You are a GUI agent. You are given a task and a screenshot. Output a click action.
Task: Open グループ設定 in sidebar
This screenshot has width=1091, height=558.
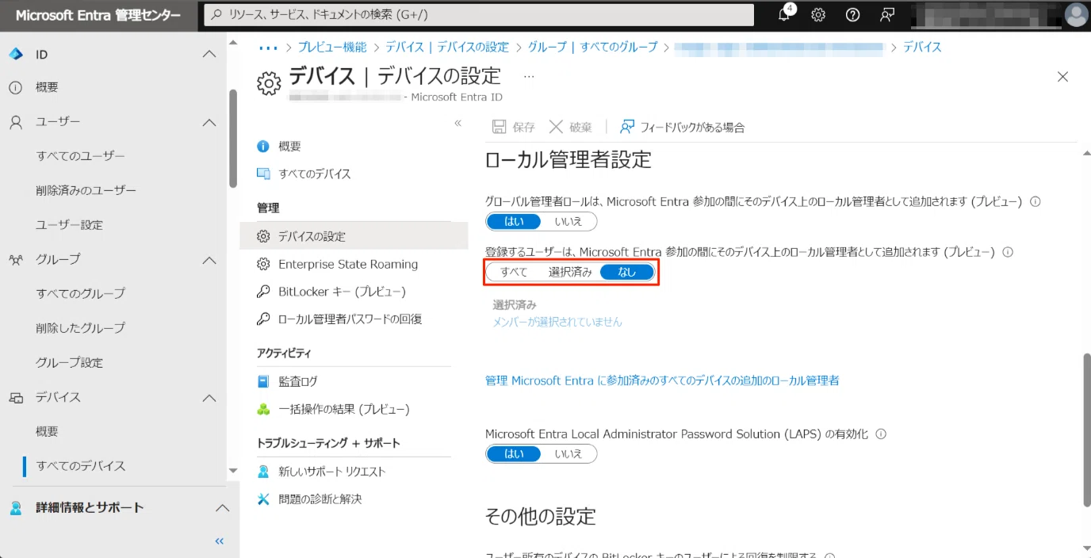[70, 363]
